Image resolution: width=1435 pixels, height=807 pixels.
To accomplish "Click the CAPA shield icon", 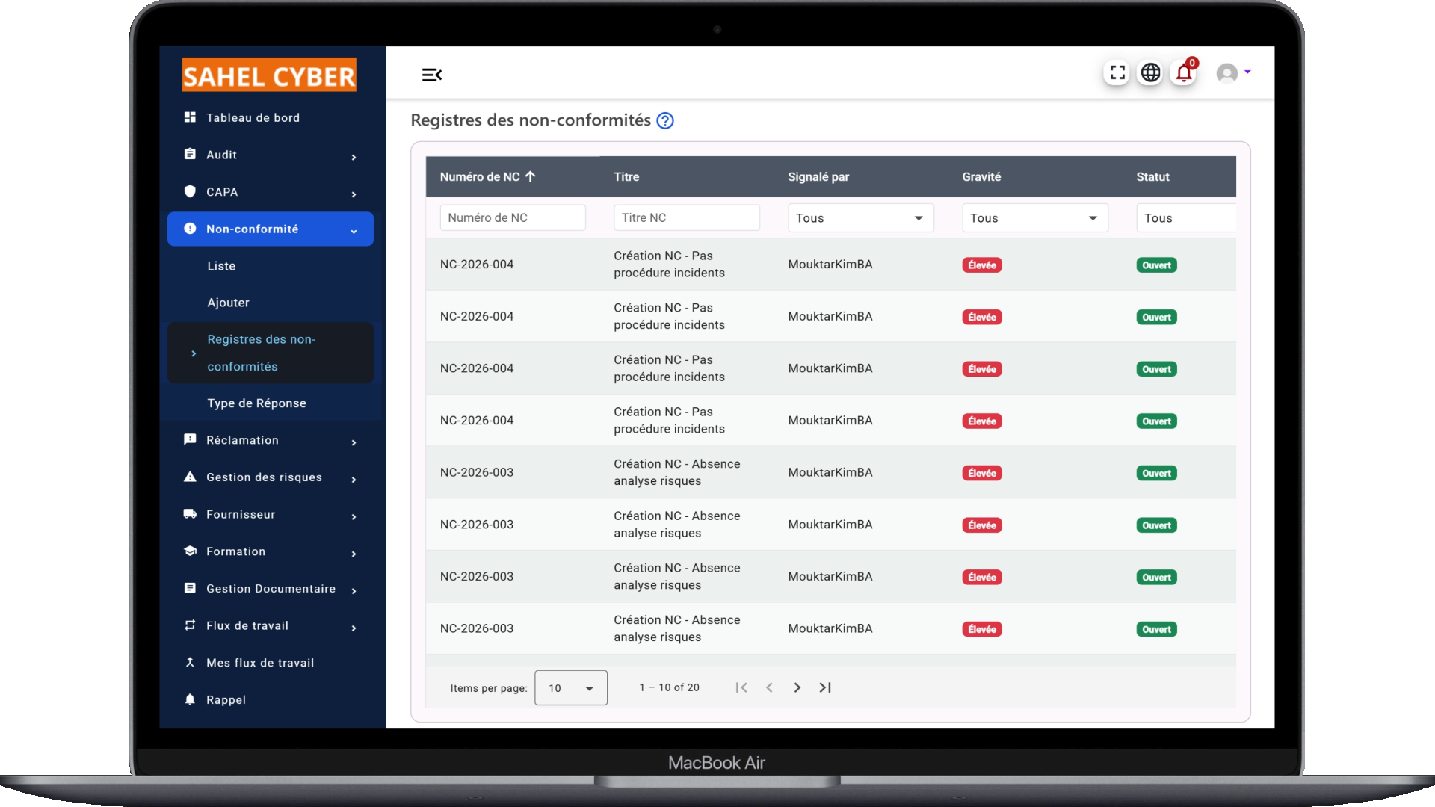I will tap(190, 191).
